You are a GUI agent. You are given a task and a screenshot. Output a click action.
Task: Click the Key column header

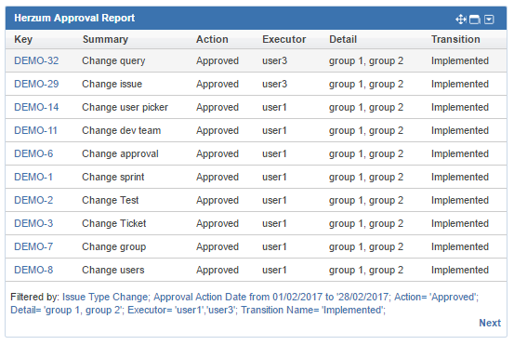(23, 39)
